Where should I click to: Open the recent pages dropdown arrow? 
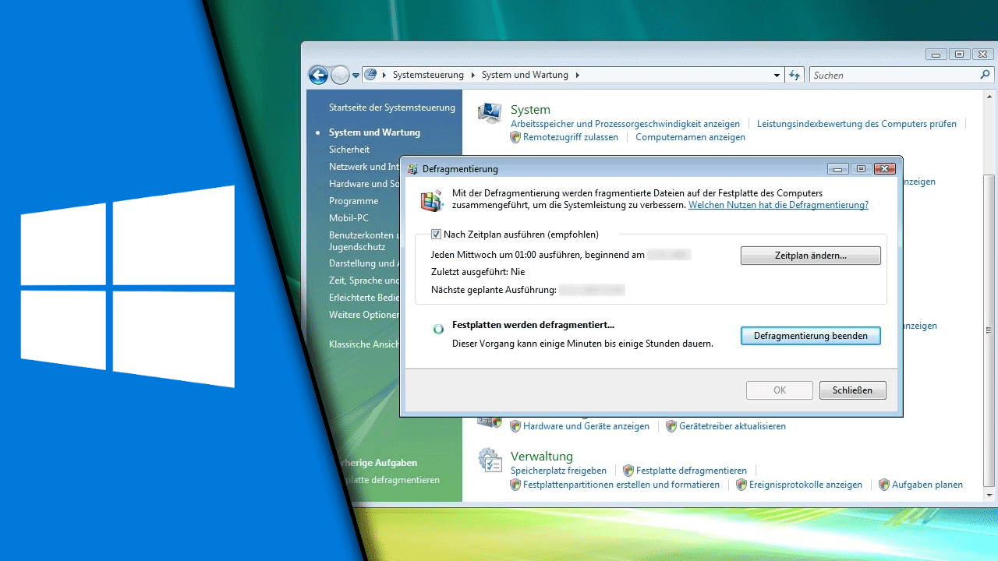(x=356, y=76)
